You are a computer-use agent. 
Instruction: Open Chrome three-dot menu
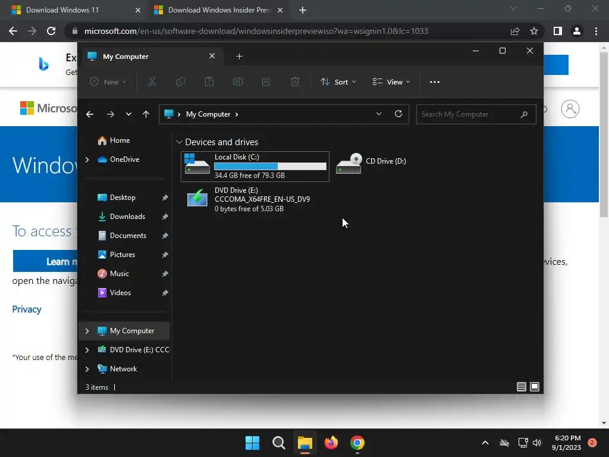(596, 31)
